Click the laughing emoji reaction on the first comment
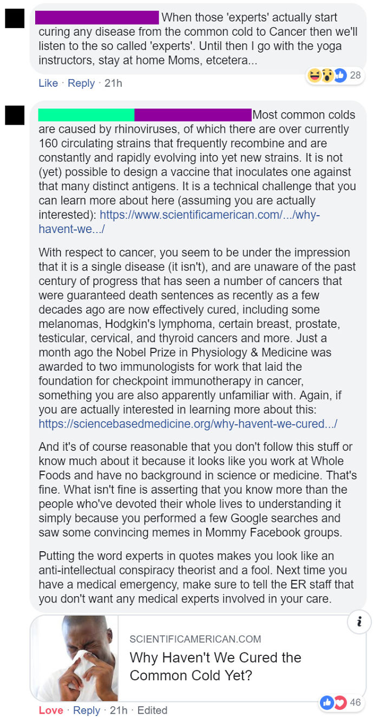The width and height of the screenshot is (379, 717). (315, 76)
